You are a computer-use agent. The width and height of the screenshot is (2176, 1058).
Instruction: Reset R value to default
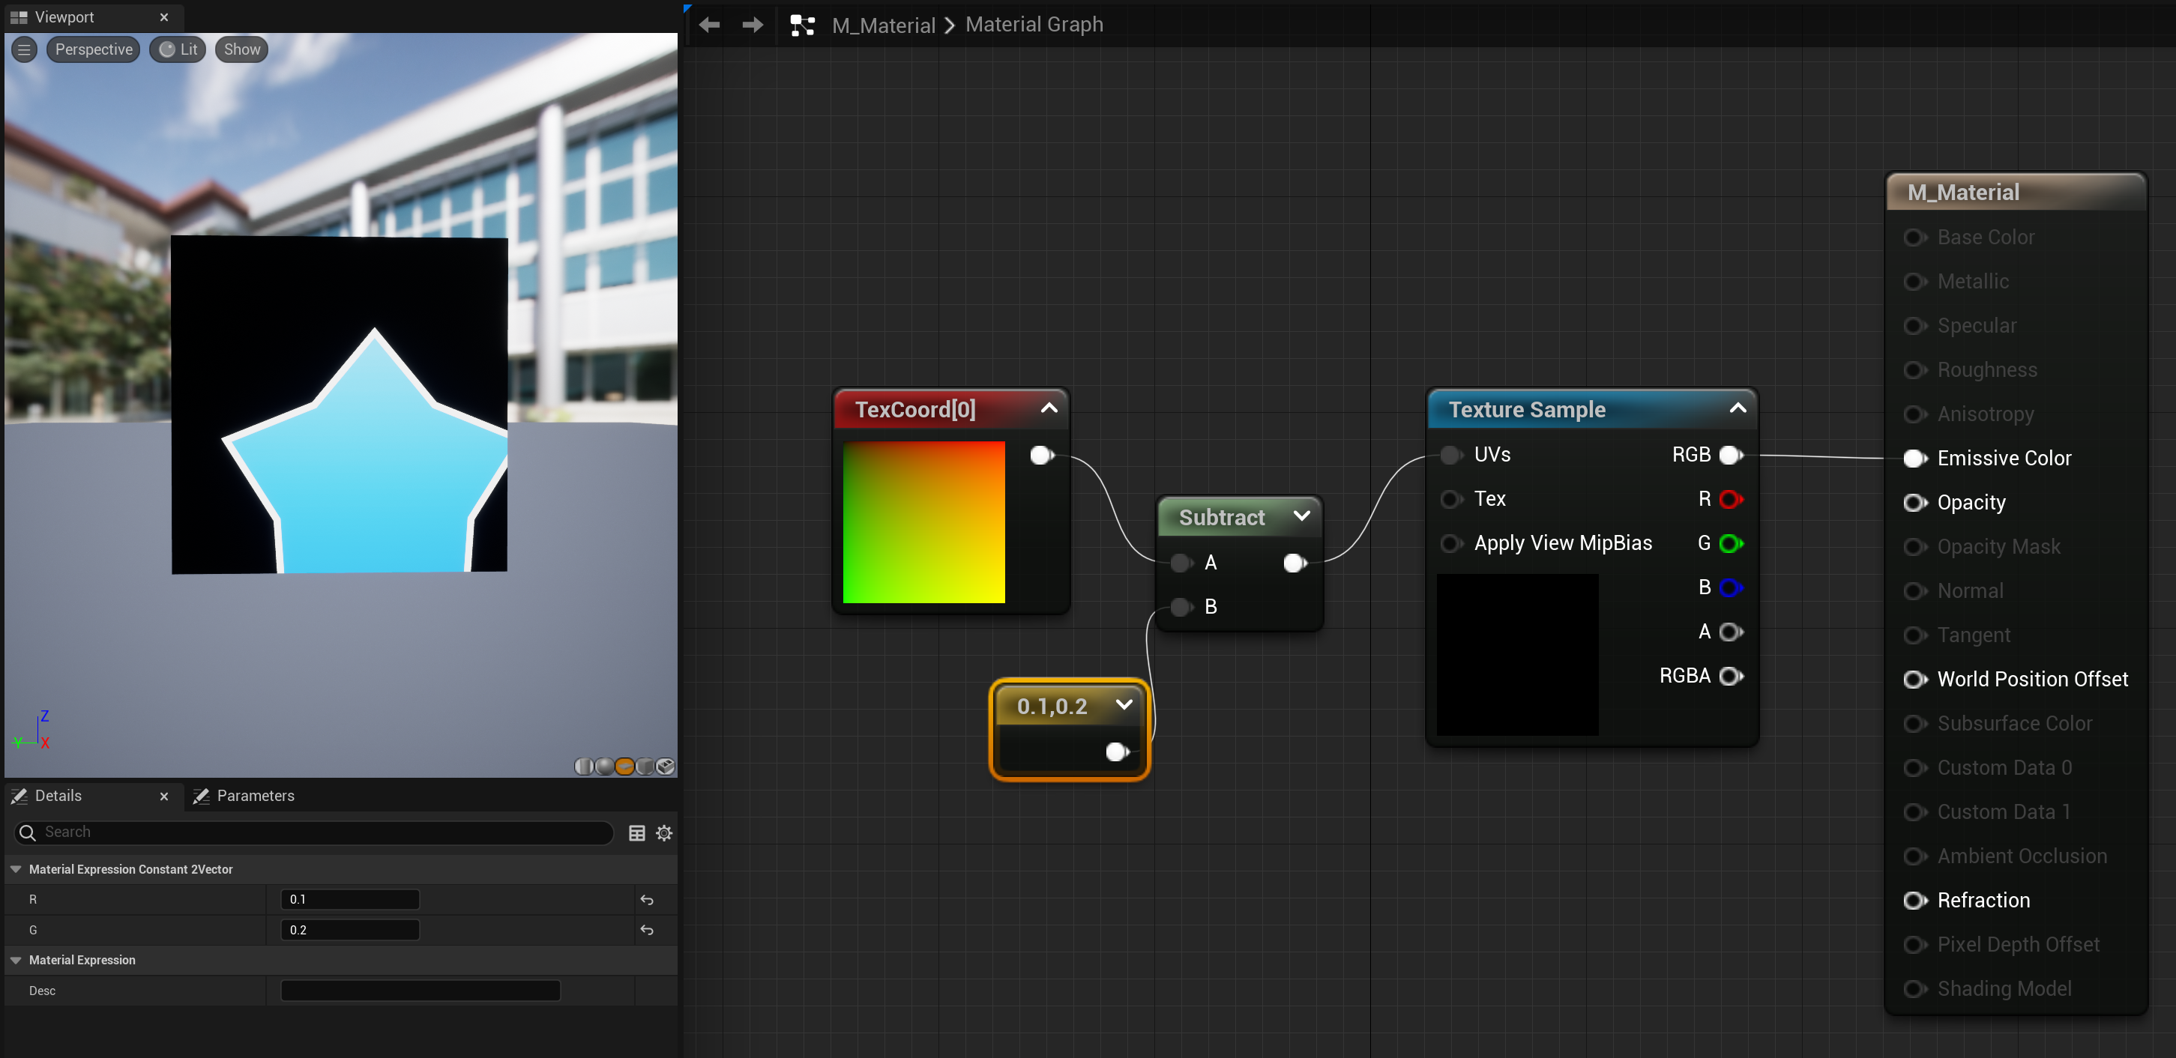pos(647,900)
